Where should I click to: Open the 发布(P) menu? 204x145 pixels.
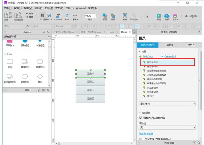(x=59, y=8)
